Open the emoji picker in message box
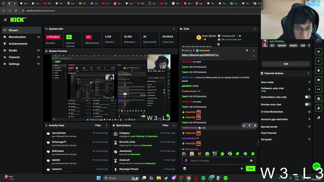Image resolution: width=324 pixels, height=182 pixels. (x=251, y=161)
